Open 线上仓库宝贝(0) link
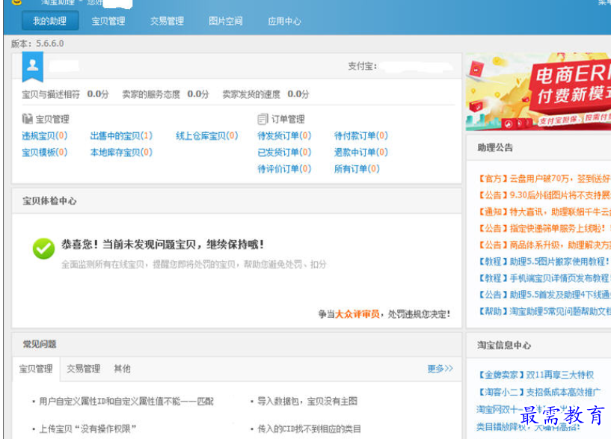 coord(207,135)
